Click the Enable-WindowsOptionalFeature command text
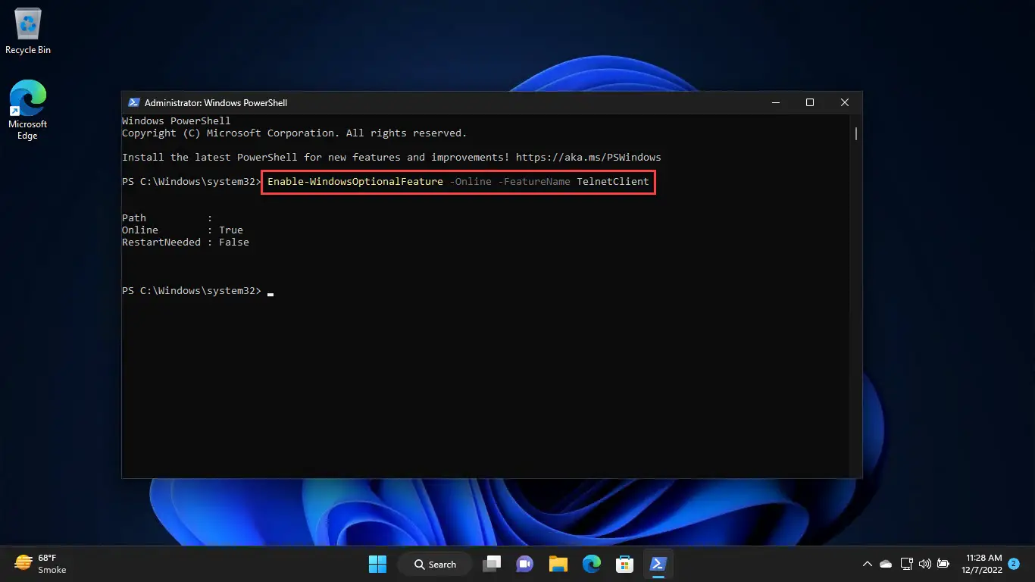The height and width of the screenshot is (582, 1035). [355, 182]
